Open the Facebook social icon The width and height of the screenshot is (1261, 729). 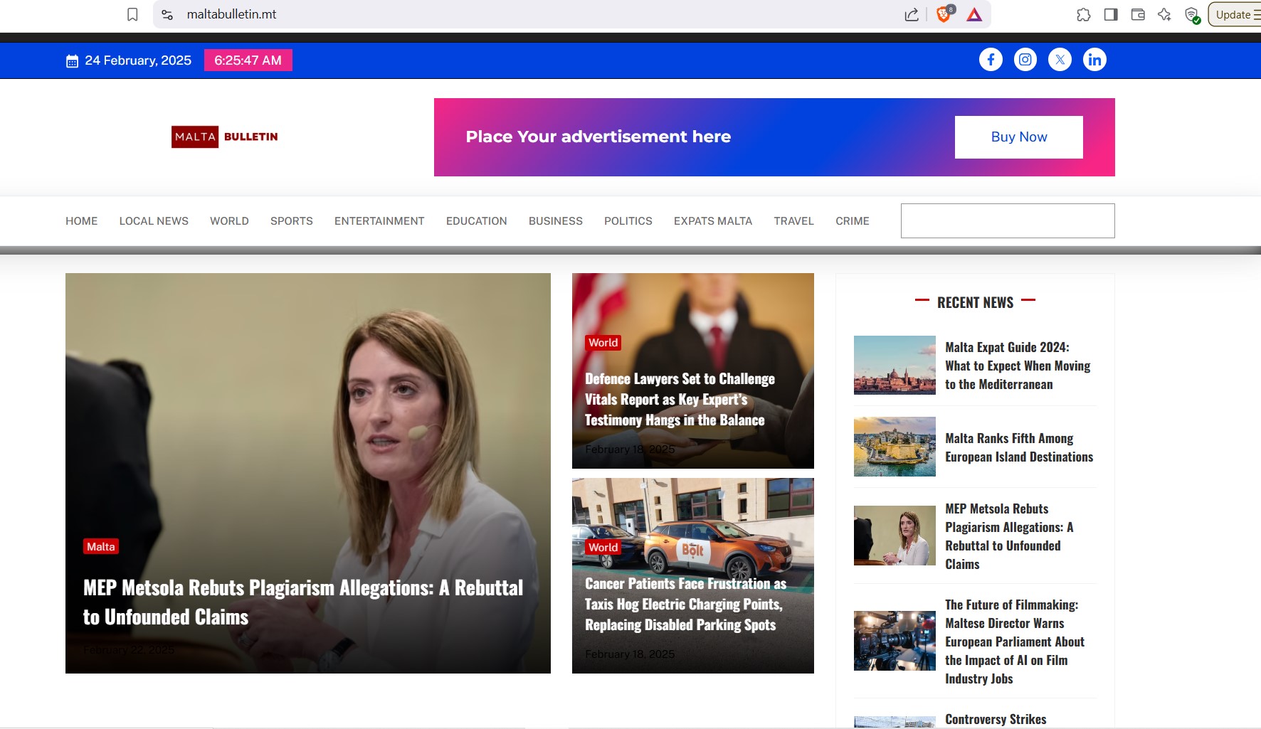point(991,60)
